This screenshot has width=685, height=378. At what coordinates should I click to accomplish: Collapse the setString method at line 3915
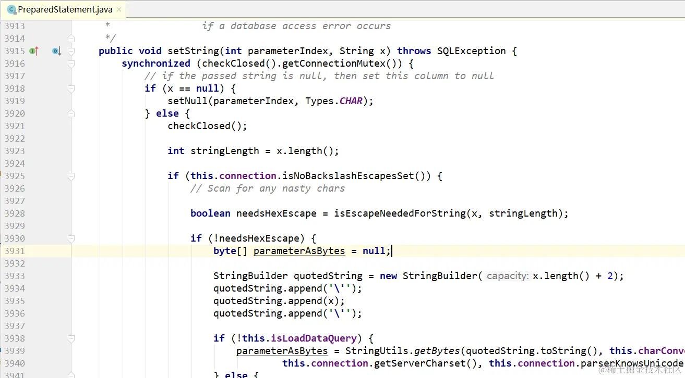(x=71, y=51)
